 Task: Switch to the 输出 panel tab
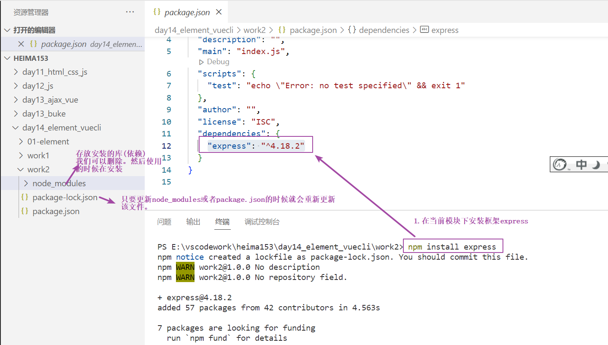[193, 222]
